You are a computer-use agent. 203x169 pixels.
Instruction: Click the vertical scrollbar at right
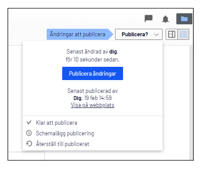(x=191, y=103)
